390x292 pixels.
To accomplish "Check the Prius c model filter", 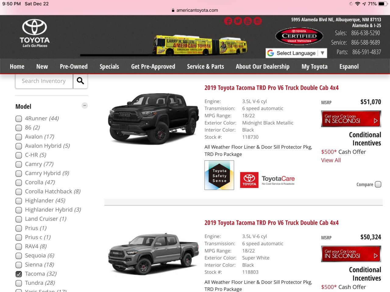I will click(19, 237).
